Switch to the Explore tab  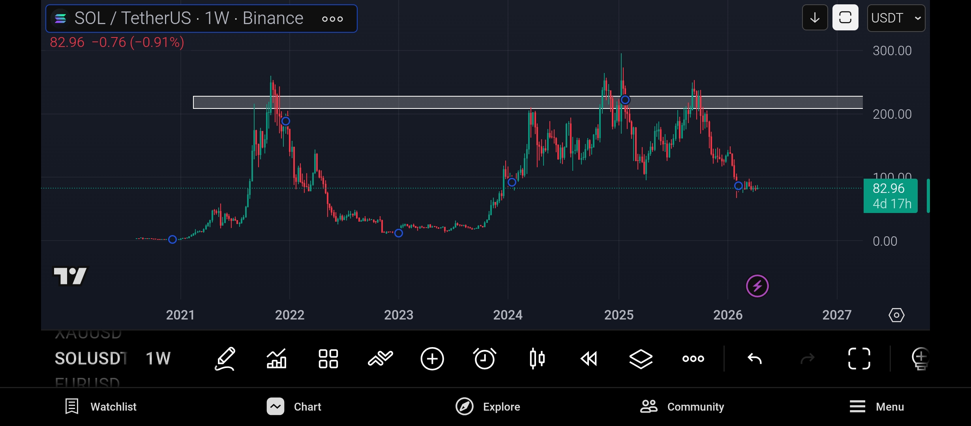tap(488, 407)
